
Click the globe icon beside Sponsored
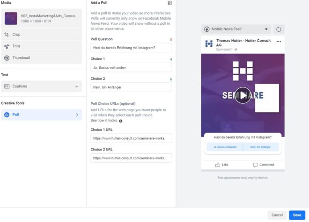(x=235, y=50)
